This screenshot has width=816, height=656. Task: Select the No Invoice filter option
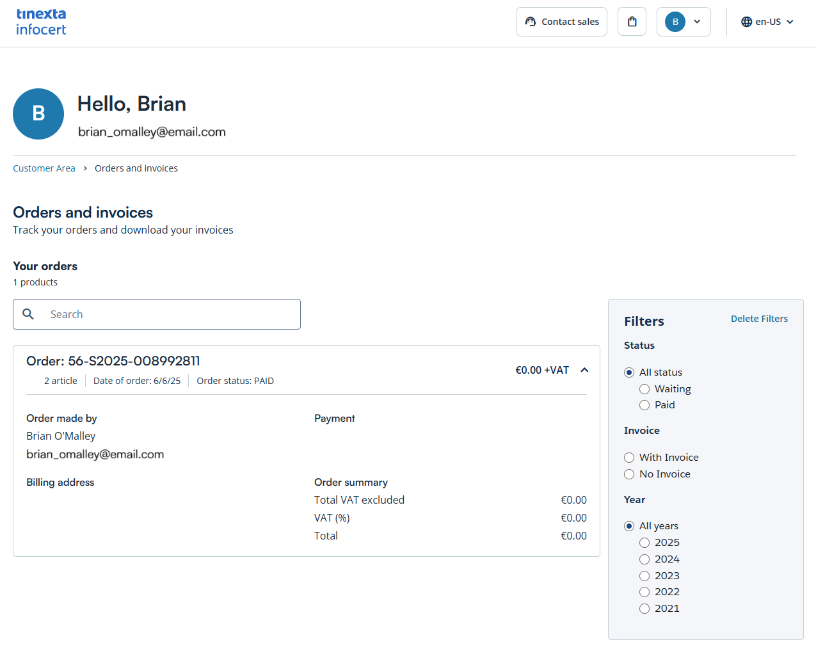pos(629,474)
